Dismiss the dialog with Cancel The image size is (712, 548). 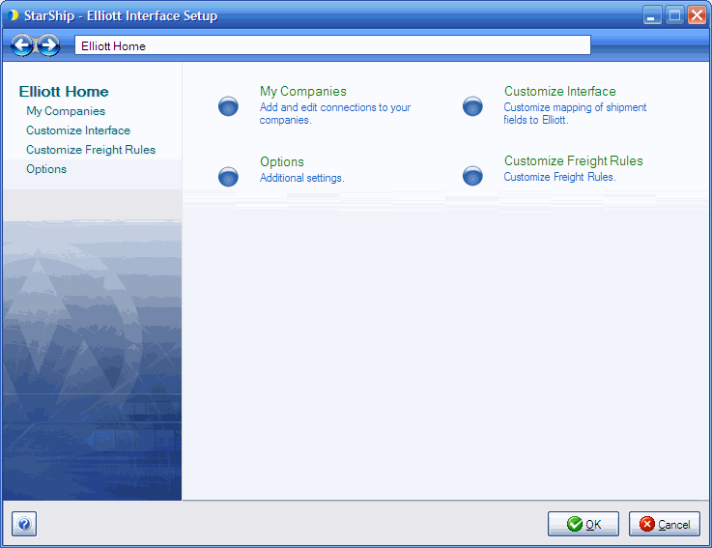pyautogui.click(x=665, y=524)
